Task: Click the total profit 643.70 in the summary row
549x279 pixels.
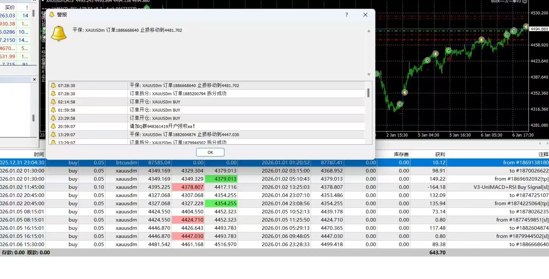Action: pyautogui.click(x=437, y=253)
